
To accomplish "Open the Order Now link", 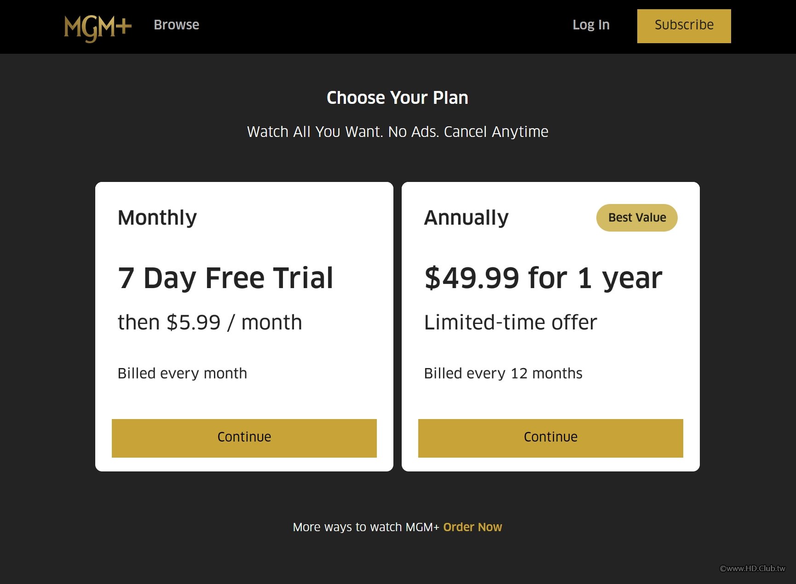I will tap(473, 527).
